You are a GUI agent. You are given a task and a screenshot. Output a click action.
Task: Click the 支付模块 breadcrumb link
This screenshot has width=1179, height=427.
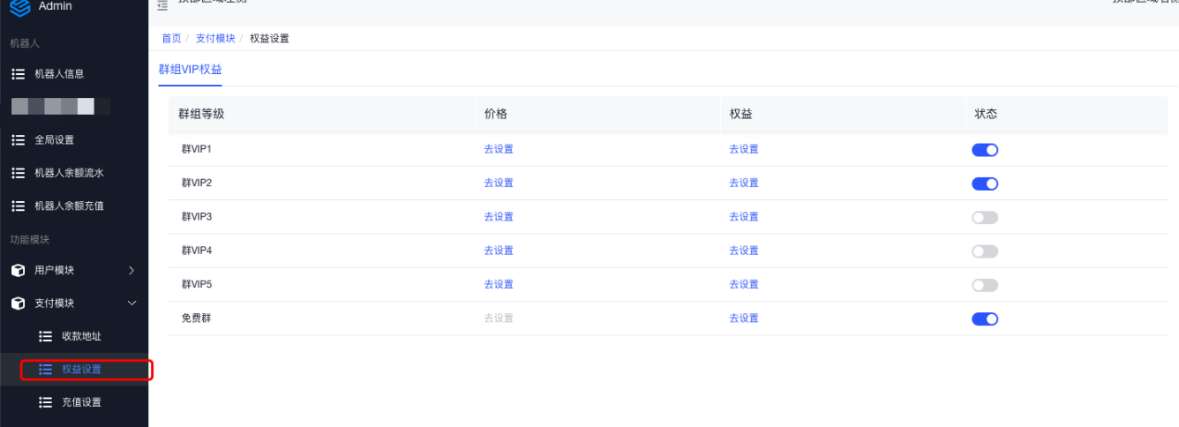coord(215,39)
